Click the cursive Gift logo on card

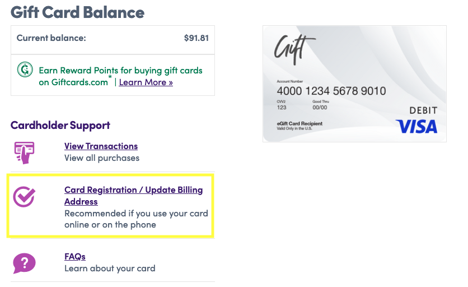pyautogui.click(x=294, y=50)
